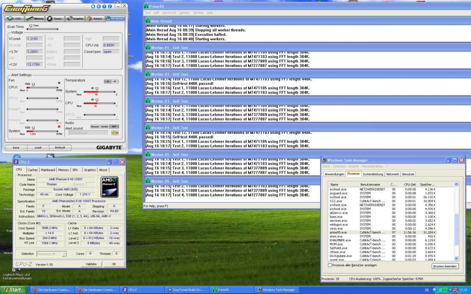Open the Graphics tab in CPU-Z
Screen dimensions: 471x294
click(x=90, y=170)
